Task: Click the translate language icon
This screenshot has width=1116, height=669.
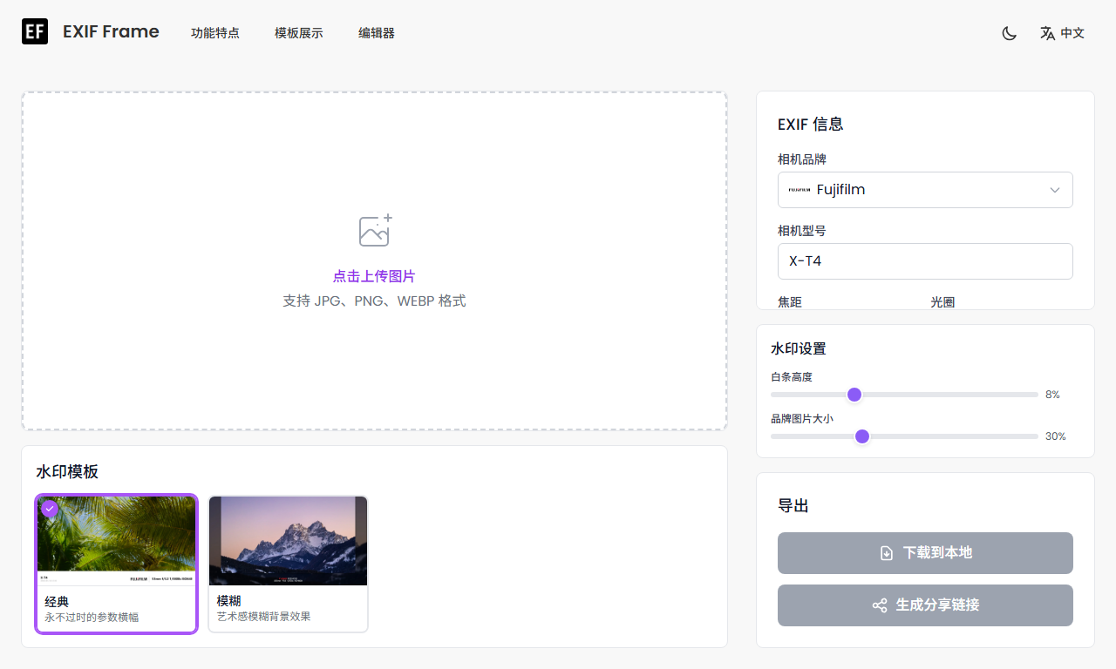Action: click(1047, 33)
